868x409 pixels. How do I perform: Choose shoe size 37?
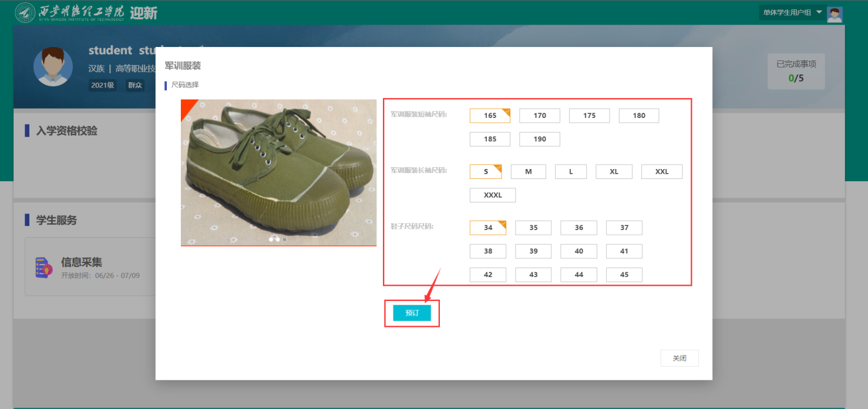coord(624,228)
